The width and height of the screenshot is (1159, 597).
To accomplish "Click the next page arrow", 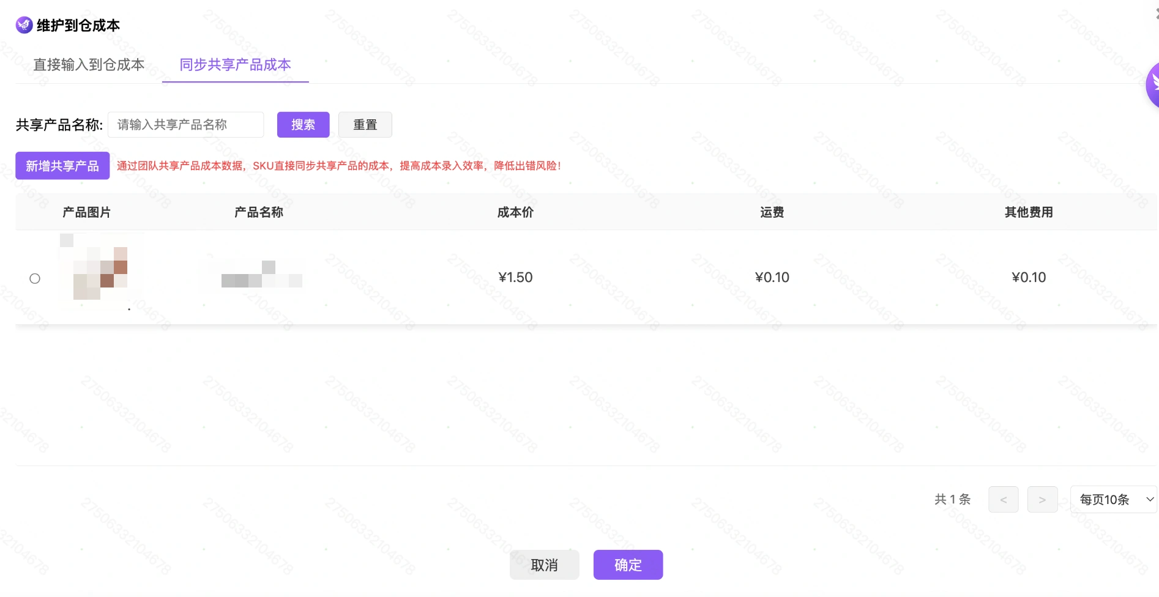I will [1042, 500].
